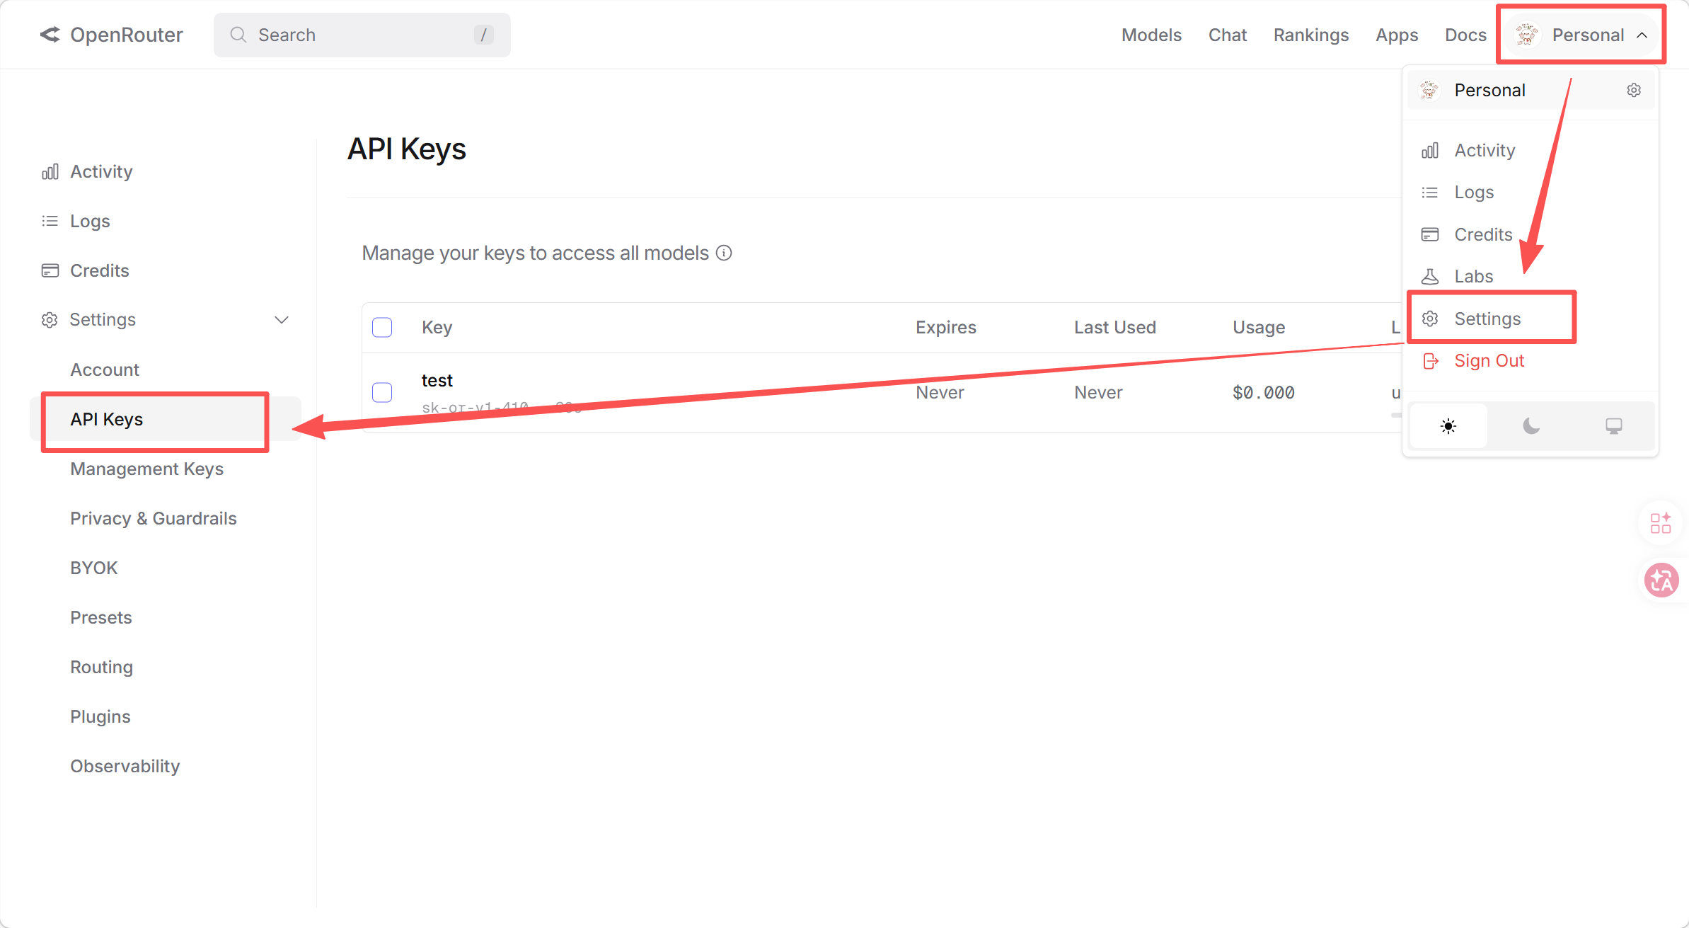This screenshot has width=1689, height=928.
Task: Click the Activity bar chart icon in sidebar
Action: [50, 172]
